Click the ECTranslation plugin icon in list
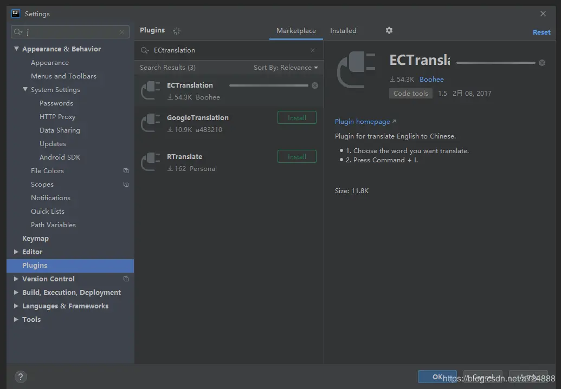561x389 pixels. (150, 90)
